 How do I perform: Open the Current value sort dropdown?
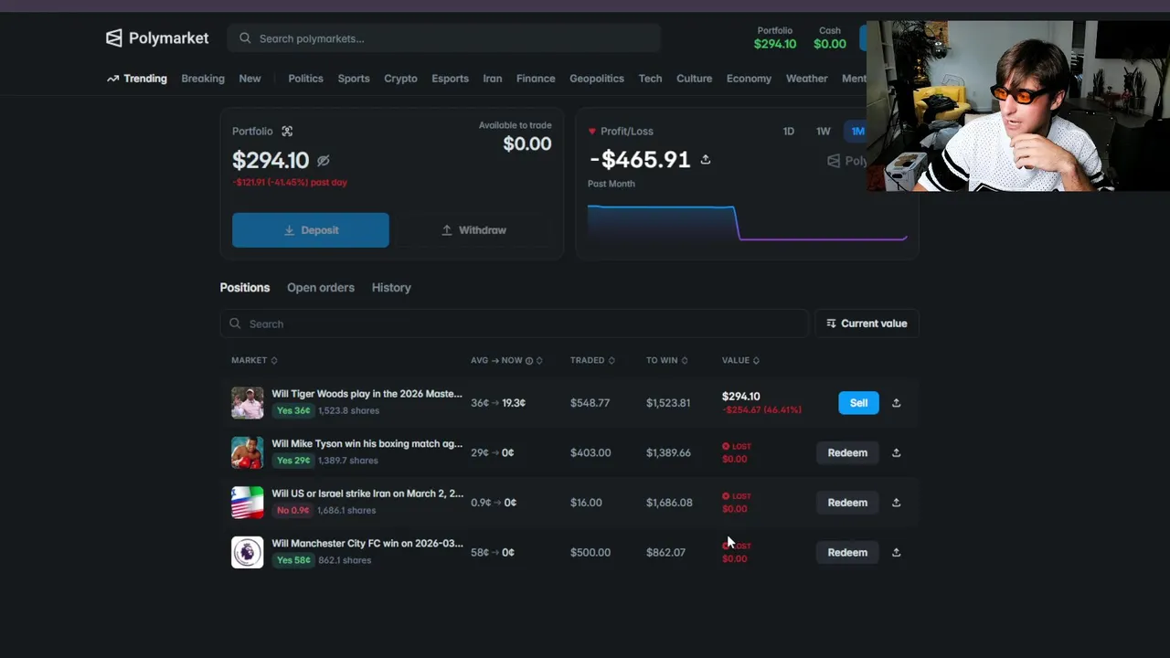(x=867, y=324)
